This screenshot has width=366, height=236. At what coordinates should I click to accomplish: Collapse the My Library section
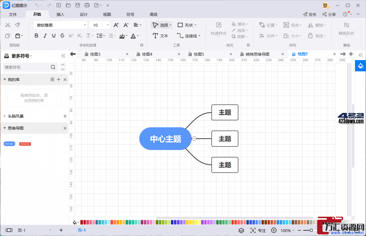[x=5, y=79]
